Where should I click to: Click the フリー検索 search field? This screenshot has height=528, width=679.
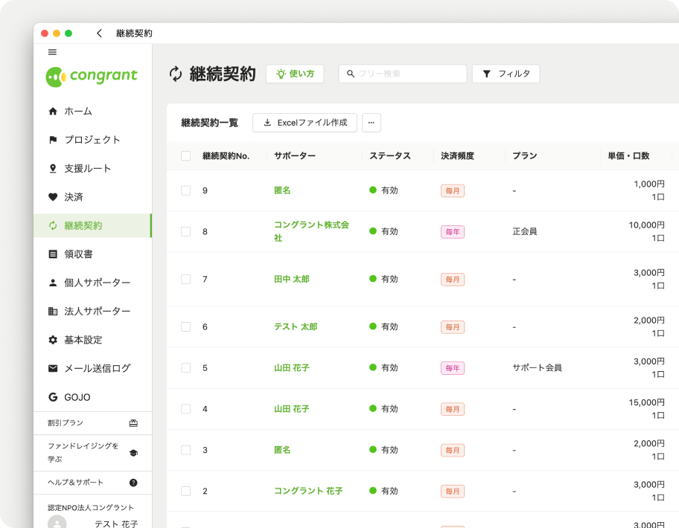(402, 74)
